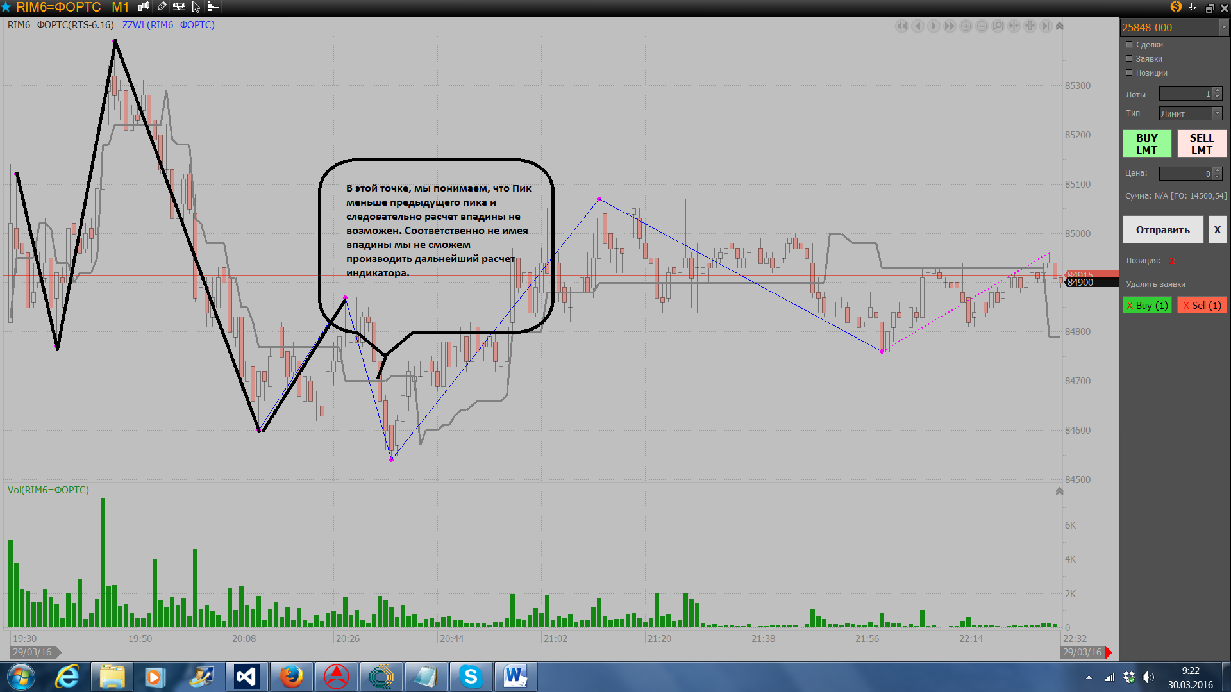This screenshot has width=1231, height=692.
Task: Click the Цена price input field
Action: point(1185,174)
